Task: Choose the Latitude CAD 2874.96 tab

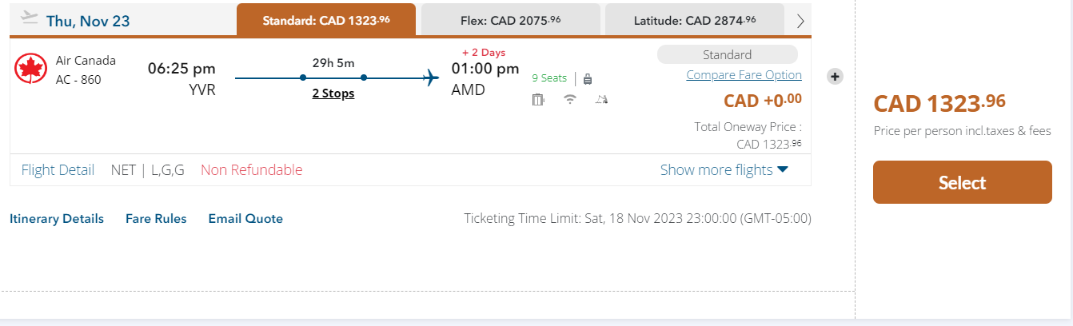Action: click(x=694, y=20)
